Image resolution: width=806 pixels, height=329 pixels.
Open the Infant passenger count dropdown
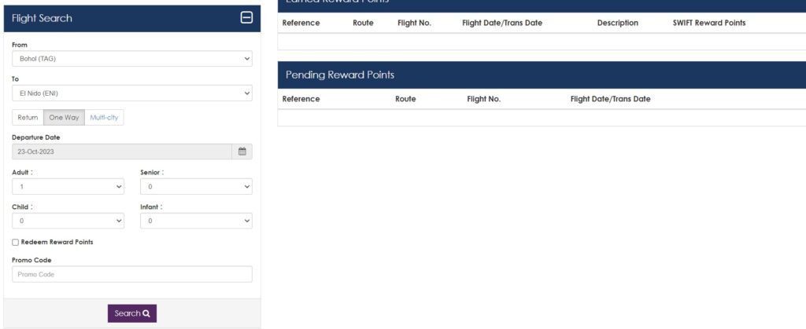pos(196,221)
